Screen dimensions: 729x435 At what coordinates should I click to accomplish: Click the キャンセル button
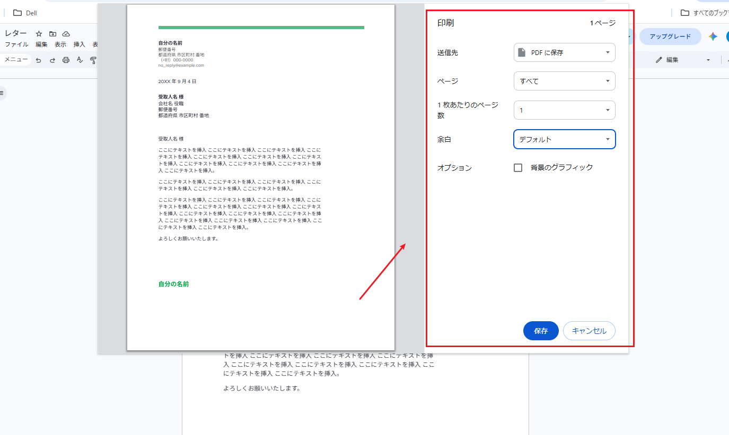(589, 331)
